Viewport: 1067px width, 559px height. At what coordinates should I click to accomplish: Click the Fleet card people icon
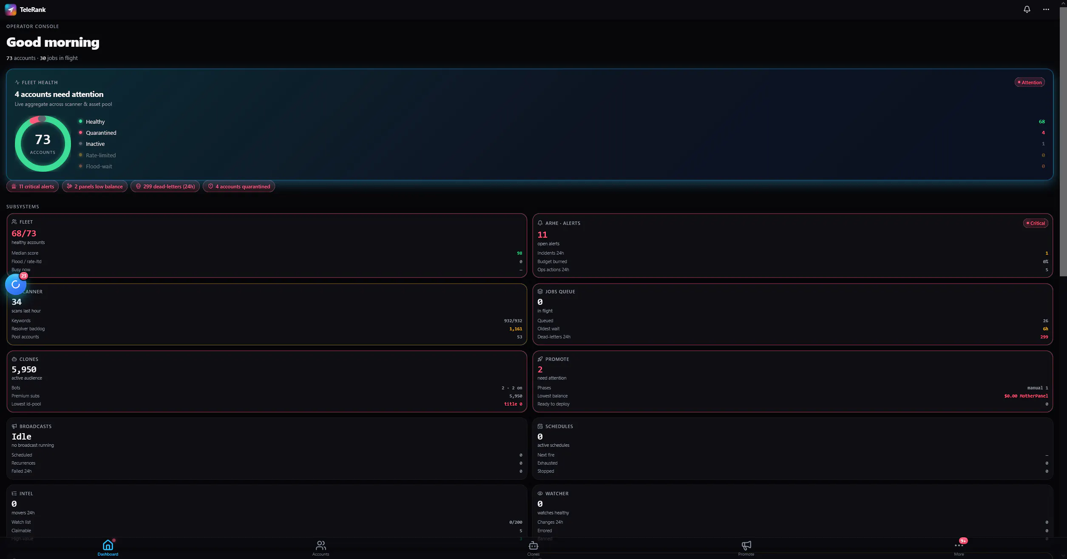(x=14, y=222)
